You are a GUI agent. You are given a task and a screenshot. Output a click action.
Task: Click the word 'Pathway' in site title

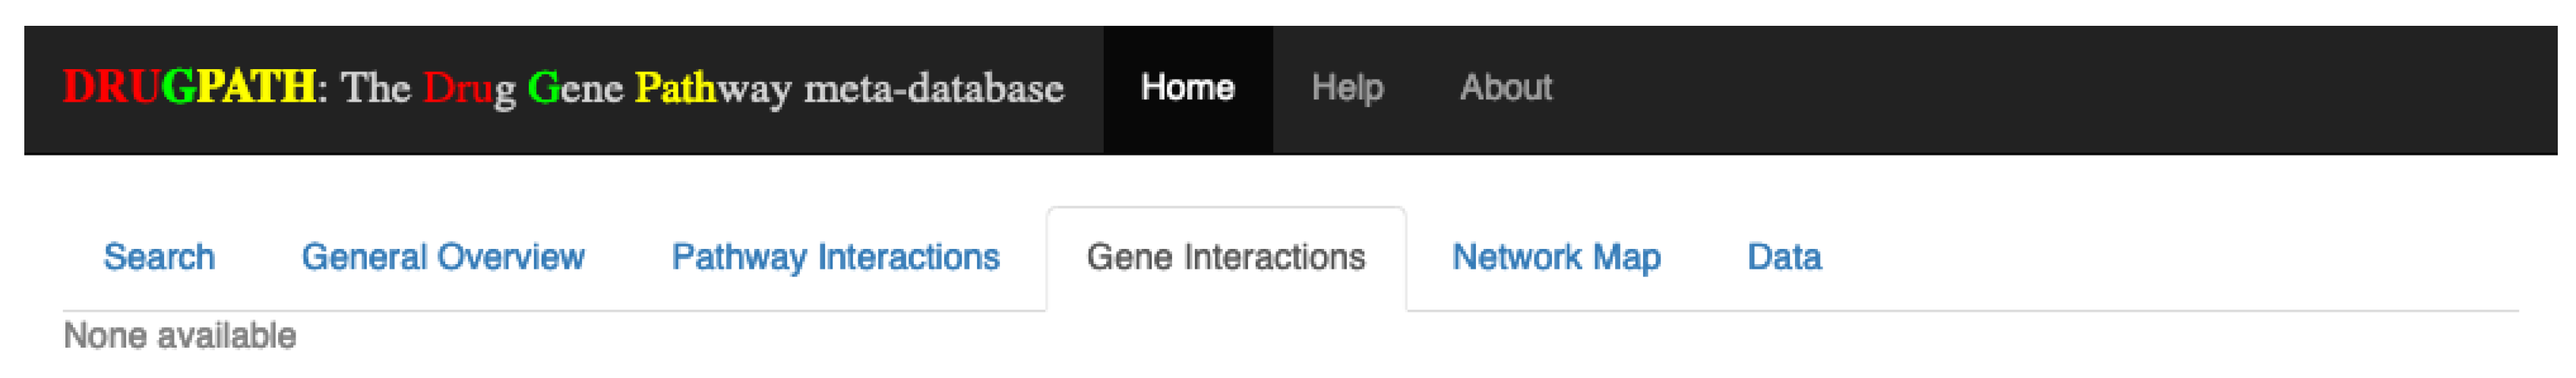[713, 89]
